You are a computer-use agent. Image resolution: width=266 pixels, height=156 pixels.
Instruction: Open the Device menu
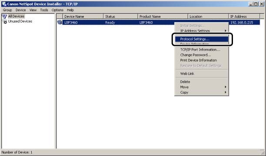[21, 10]
